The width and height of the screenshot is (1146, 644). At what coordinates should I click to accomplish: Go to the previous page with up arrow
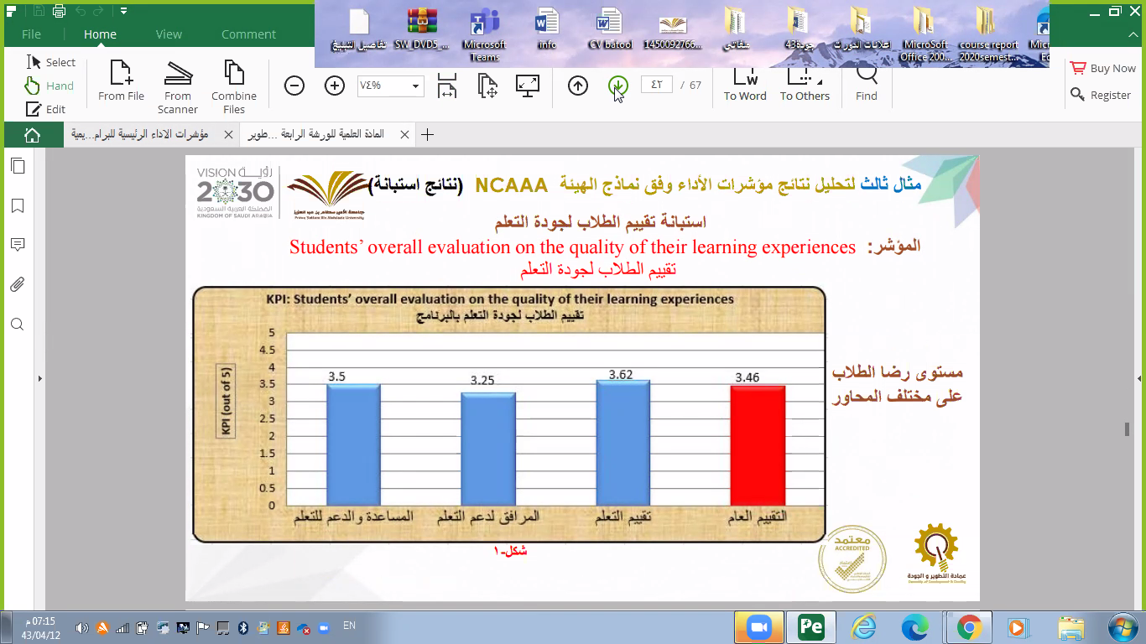(578, 86)
